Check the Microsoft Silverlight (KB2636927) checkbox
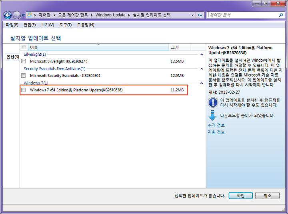This screenshot has height=214, width=288. (x=23, y=61)
